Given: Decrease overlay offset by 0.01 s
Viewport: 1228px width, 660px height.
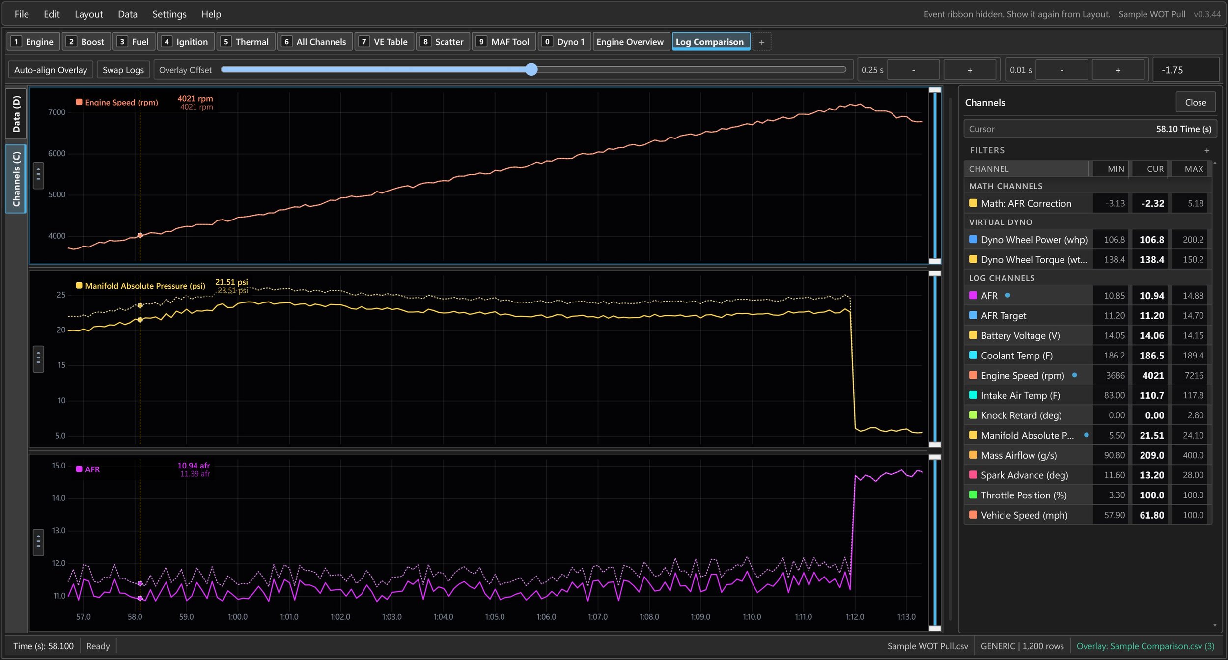Looking at the screenshot, I should (1062, 70).
